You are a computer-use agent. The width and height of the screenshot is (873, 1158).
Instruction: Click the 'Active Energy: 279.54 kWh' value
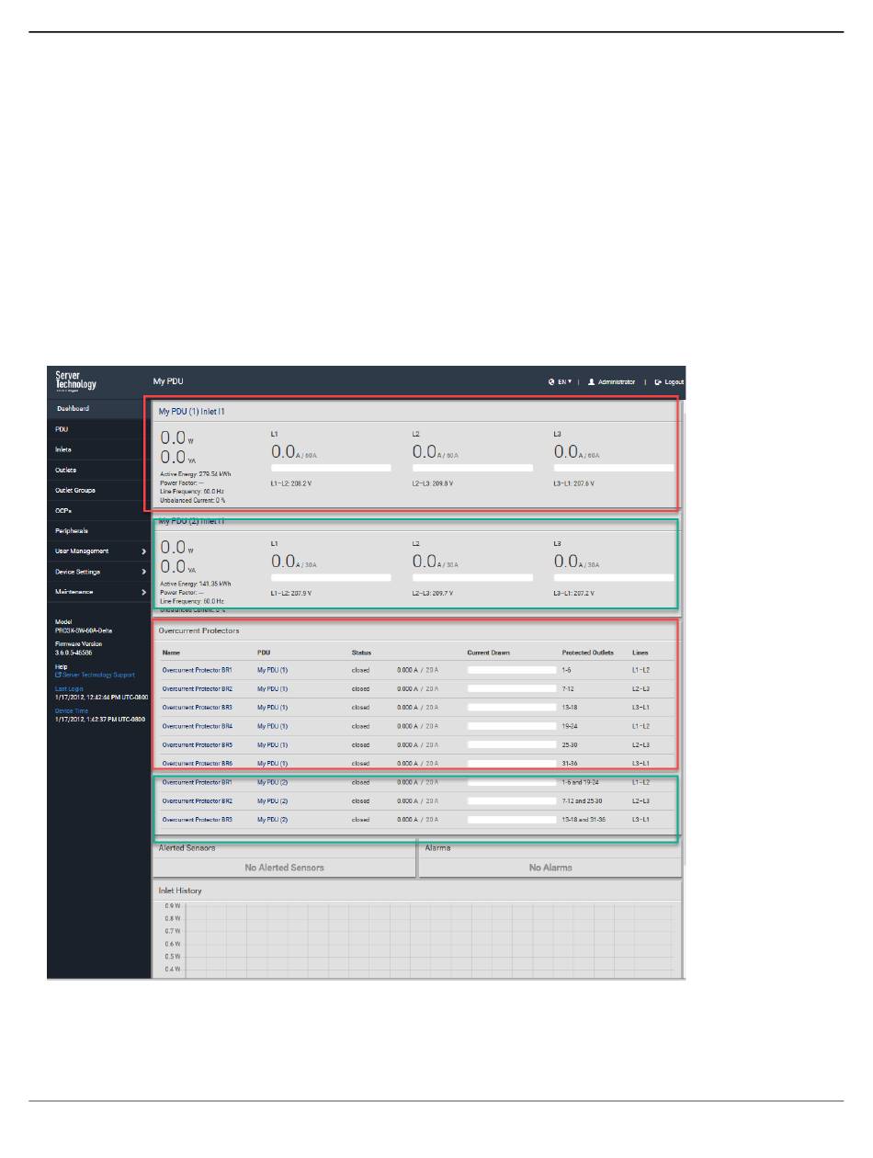(196, 473)
